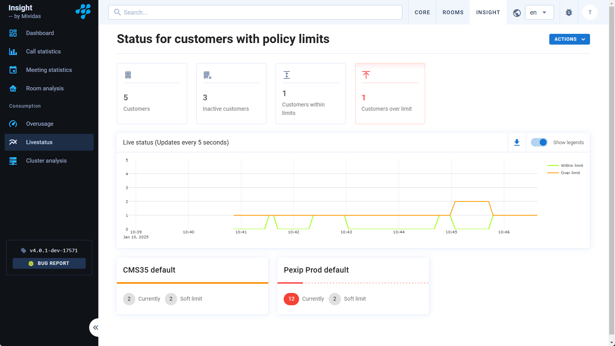The width and height of the screenshot is (615, 346).
Task: Open the user avatar T menu
Action: 590,12
